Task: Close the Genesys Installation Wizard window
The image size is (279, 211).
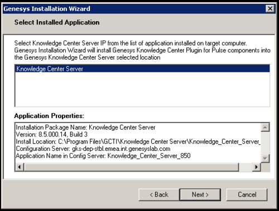Action: [270, 8]
